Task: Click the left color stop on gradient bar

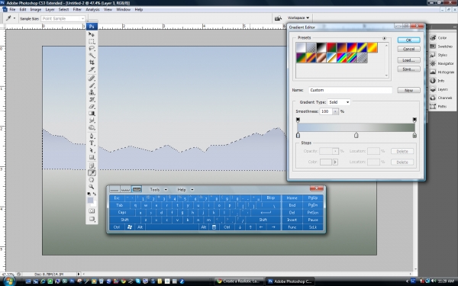Action: 298,135
